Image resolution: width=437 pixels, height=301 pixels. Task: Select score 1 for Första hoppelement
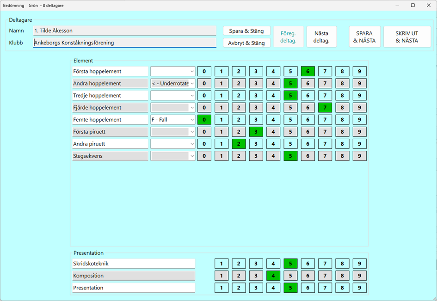[222, 71]
